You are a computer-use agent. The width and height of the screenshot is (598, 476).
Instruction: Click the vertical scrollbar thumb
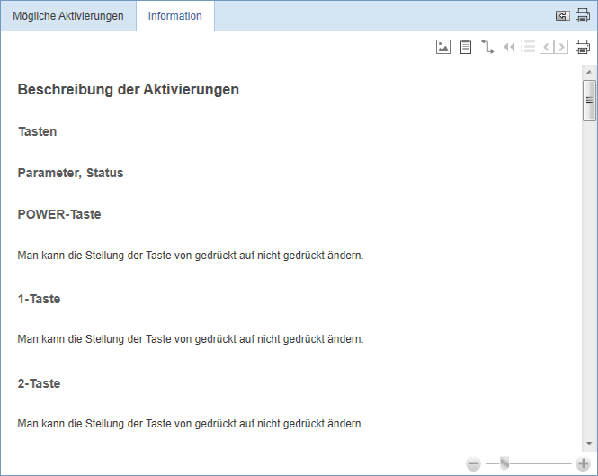(589, 101)
